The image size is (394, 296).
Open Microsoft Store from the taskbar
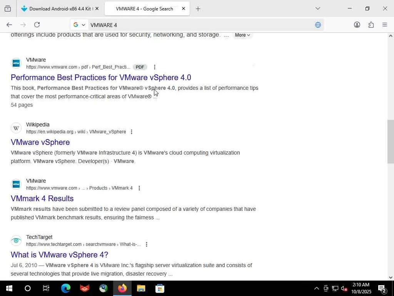point(160,288)
